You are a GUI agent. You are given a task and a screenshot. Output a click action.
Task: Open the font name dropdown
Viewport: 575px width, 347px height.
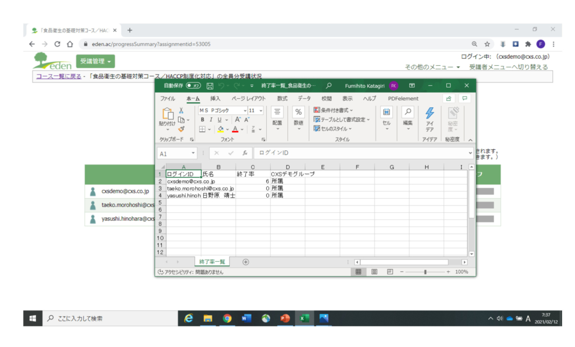point(244,111)
